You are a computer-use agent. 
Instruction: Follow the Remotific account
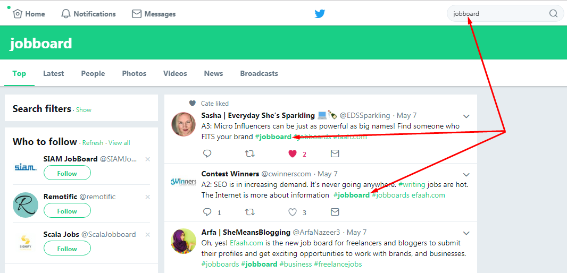tap(67, 211)
